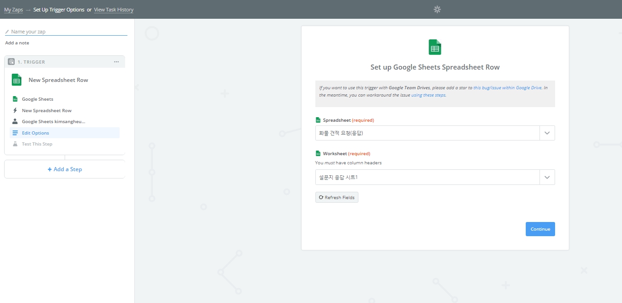Open the My Zaps breadcrumb link
622x303 pixels.
[13, 10]
